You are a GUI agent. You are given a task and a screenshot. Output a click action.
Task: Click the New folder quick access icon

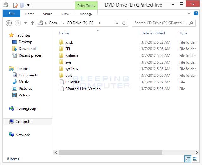[22, 5]
